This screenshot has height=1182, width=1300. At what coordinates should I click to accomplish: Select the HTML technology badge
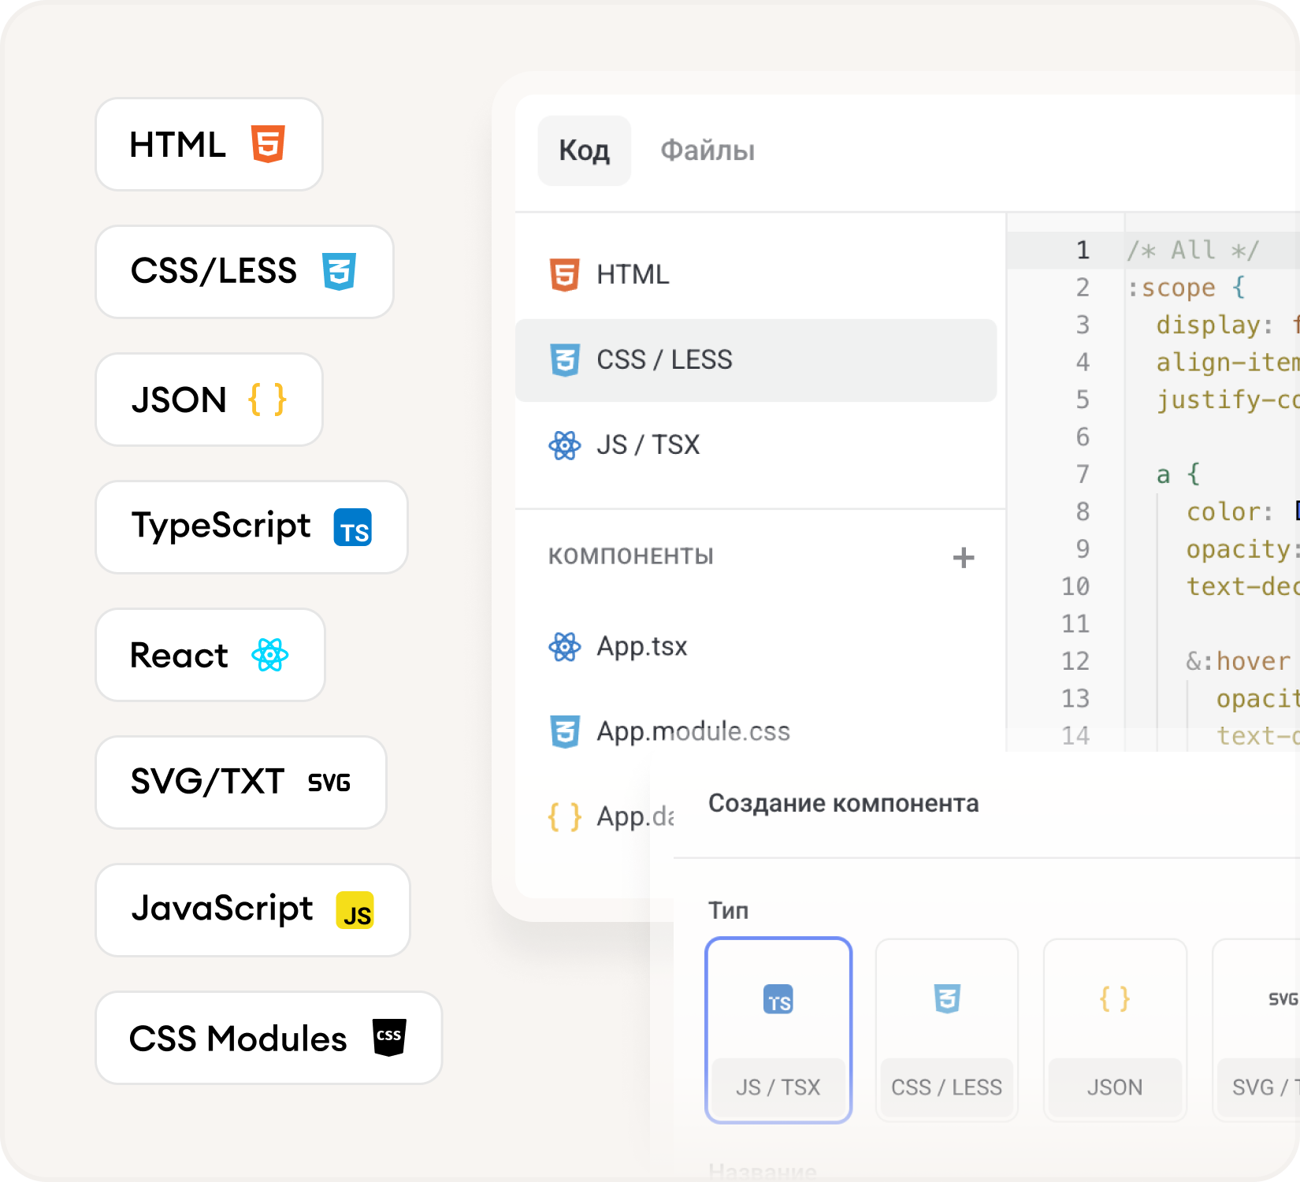click(209, 144)
